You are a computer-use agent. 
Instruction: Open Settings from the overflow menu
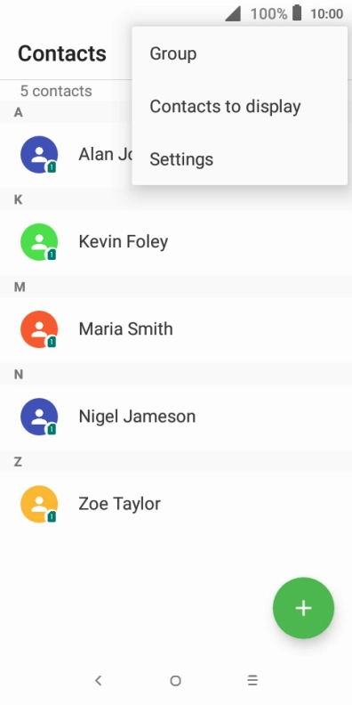click(x=240, y=159)
